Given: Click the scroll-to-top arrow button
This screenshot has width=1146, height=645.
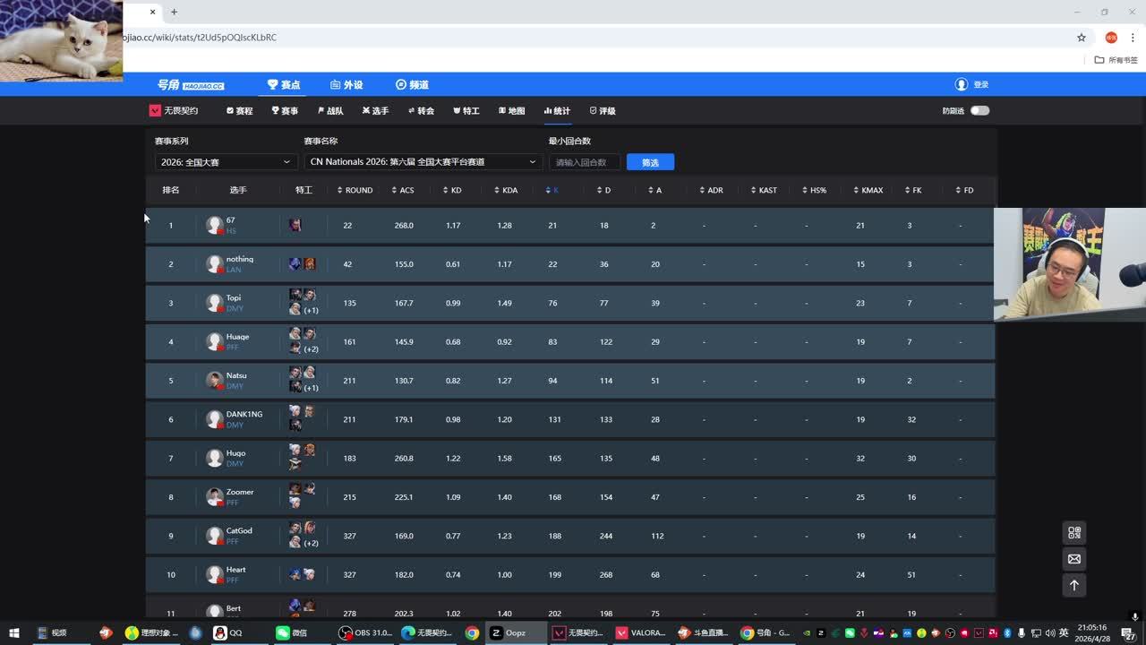Looking at the screenshot, I should click(x=1073, y=585).
